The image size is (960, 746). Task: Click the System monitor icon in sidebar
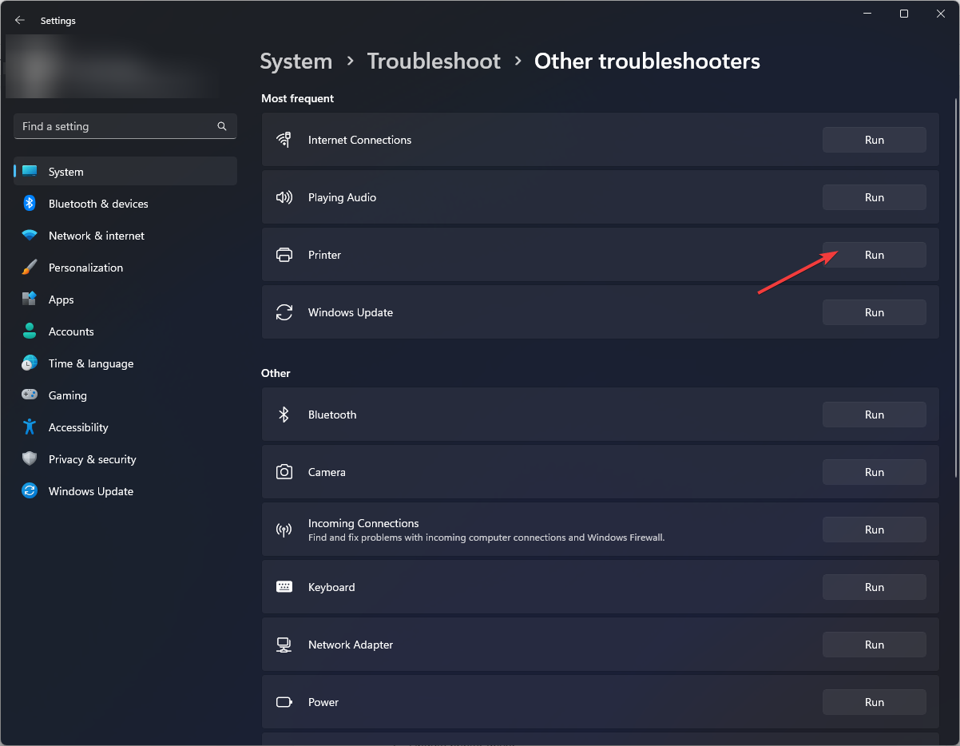click(30, 172)
